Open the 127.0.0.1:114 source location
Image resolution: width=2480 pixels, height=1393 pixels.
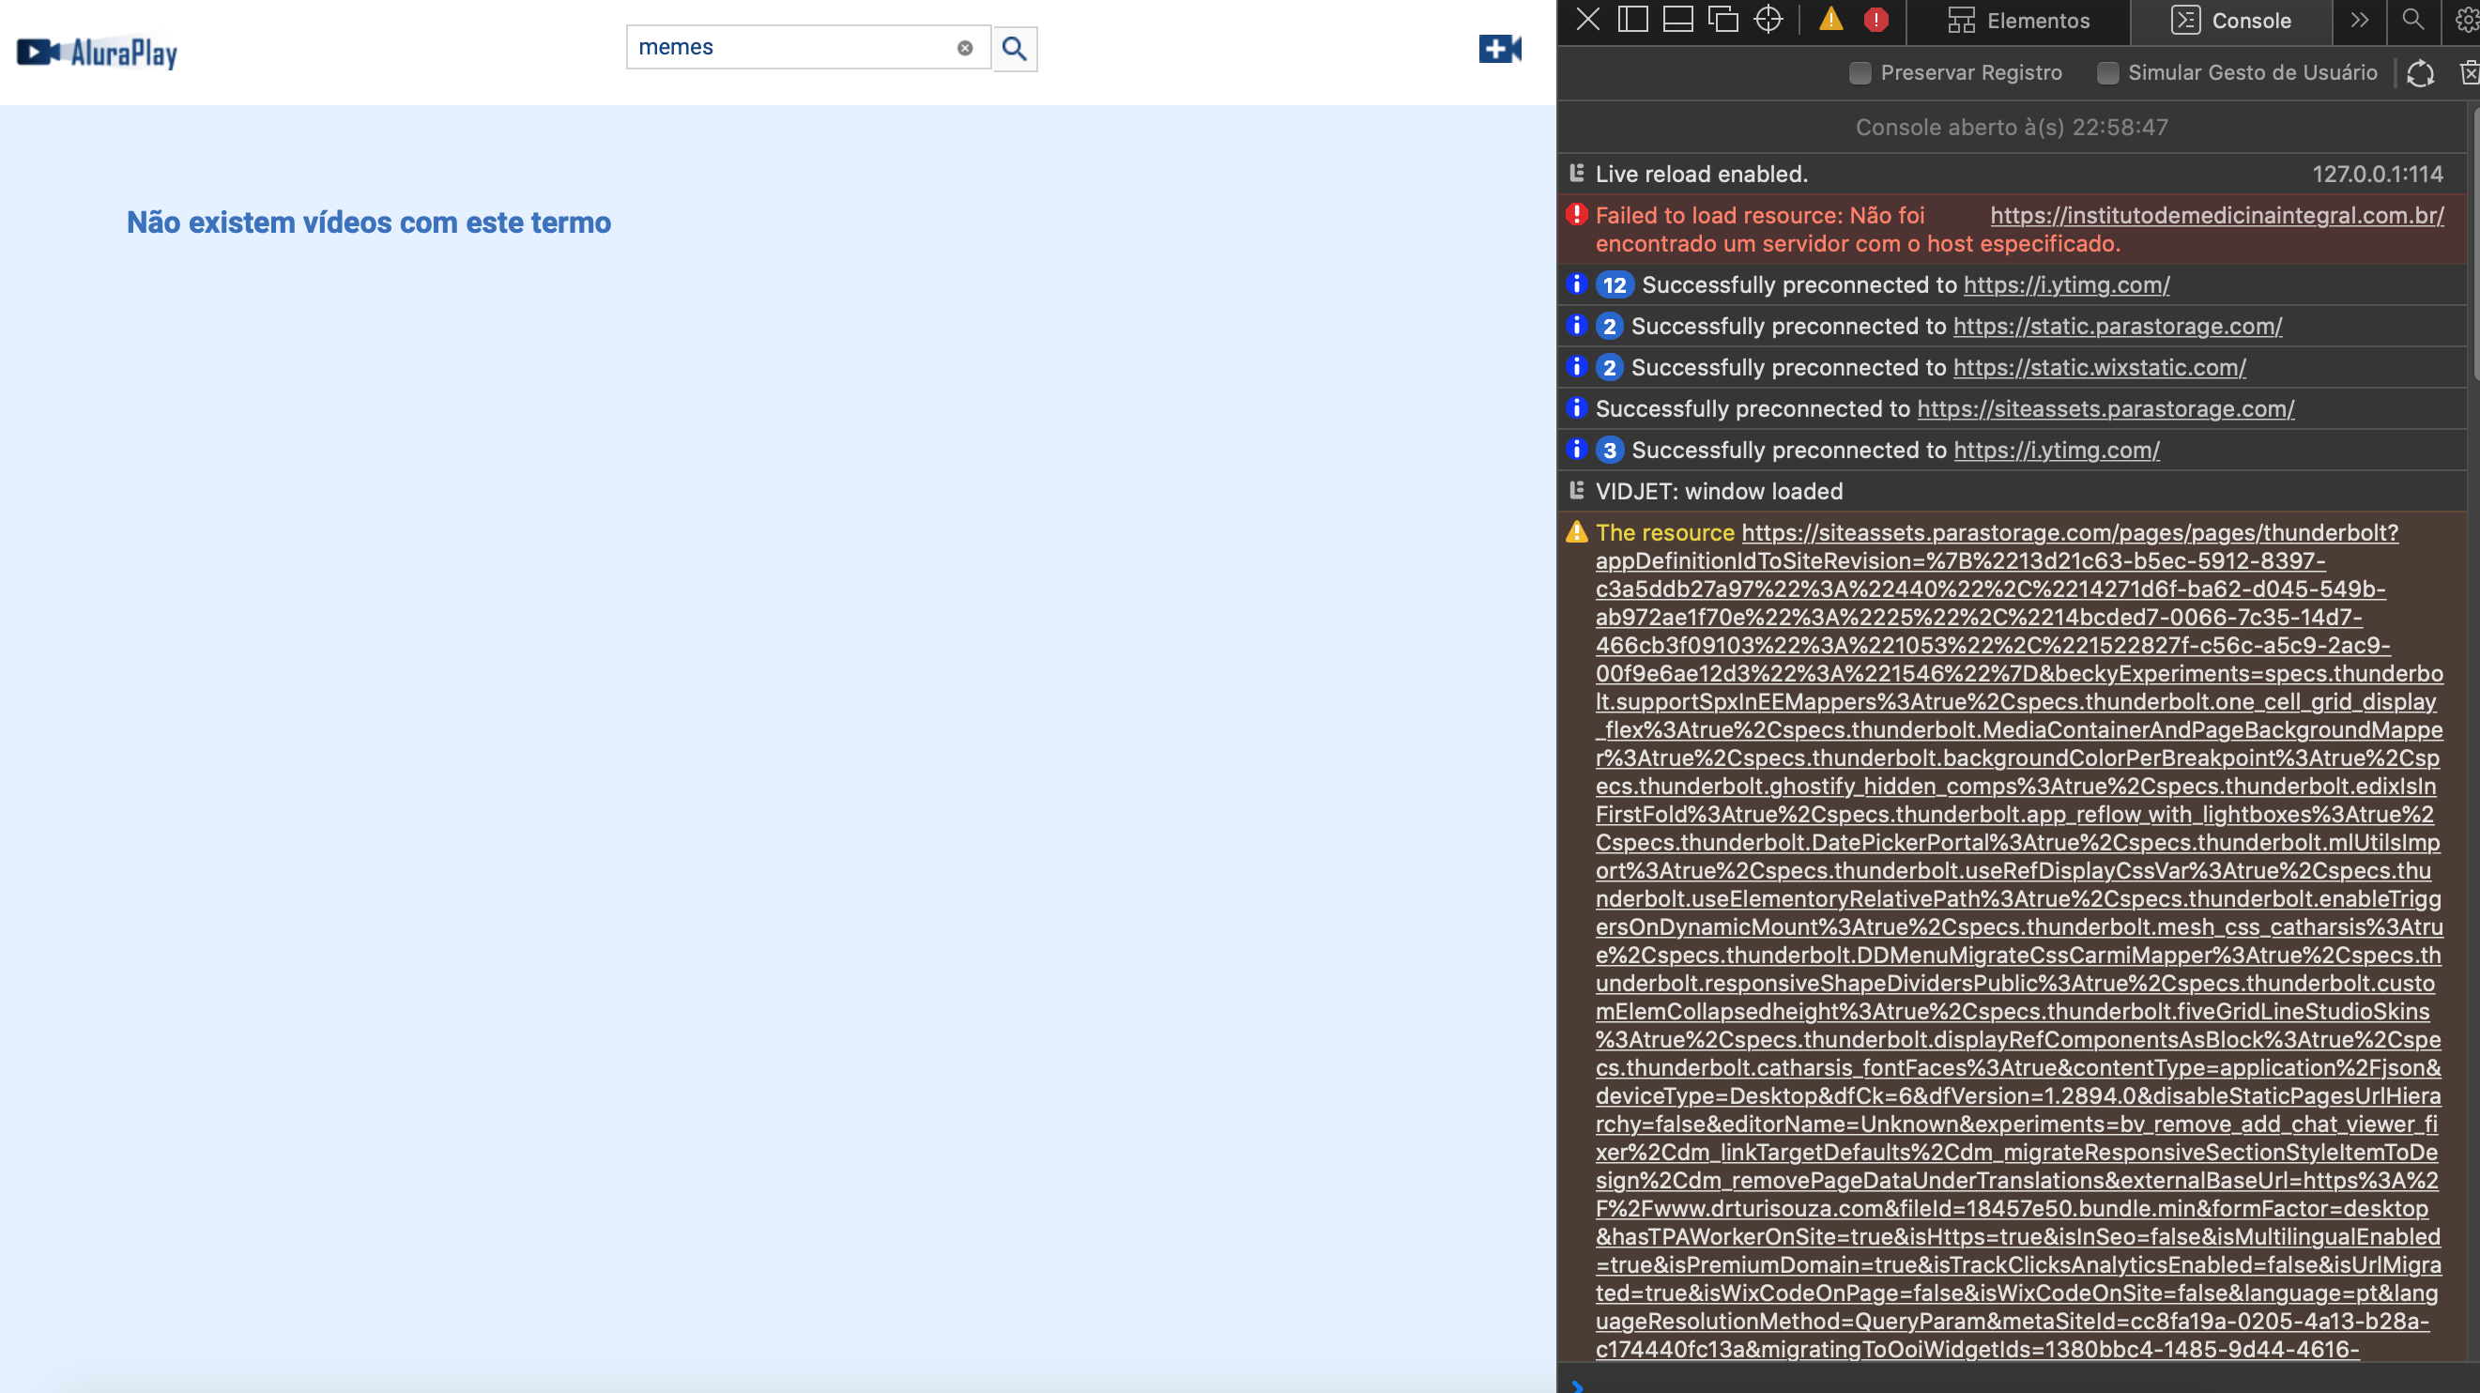(x=2377, y=175)
